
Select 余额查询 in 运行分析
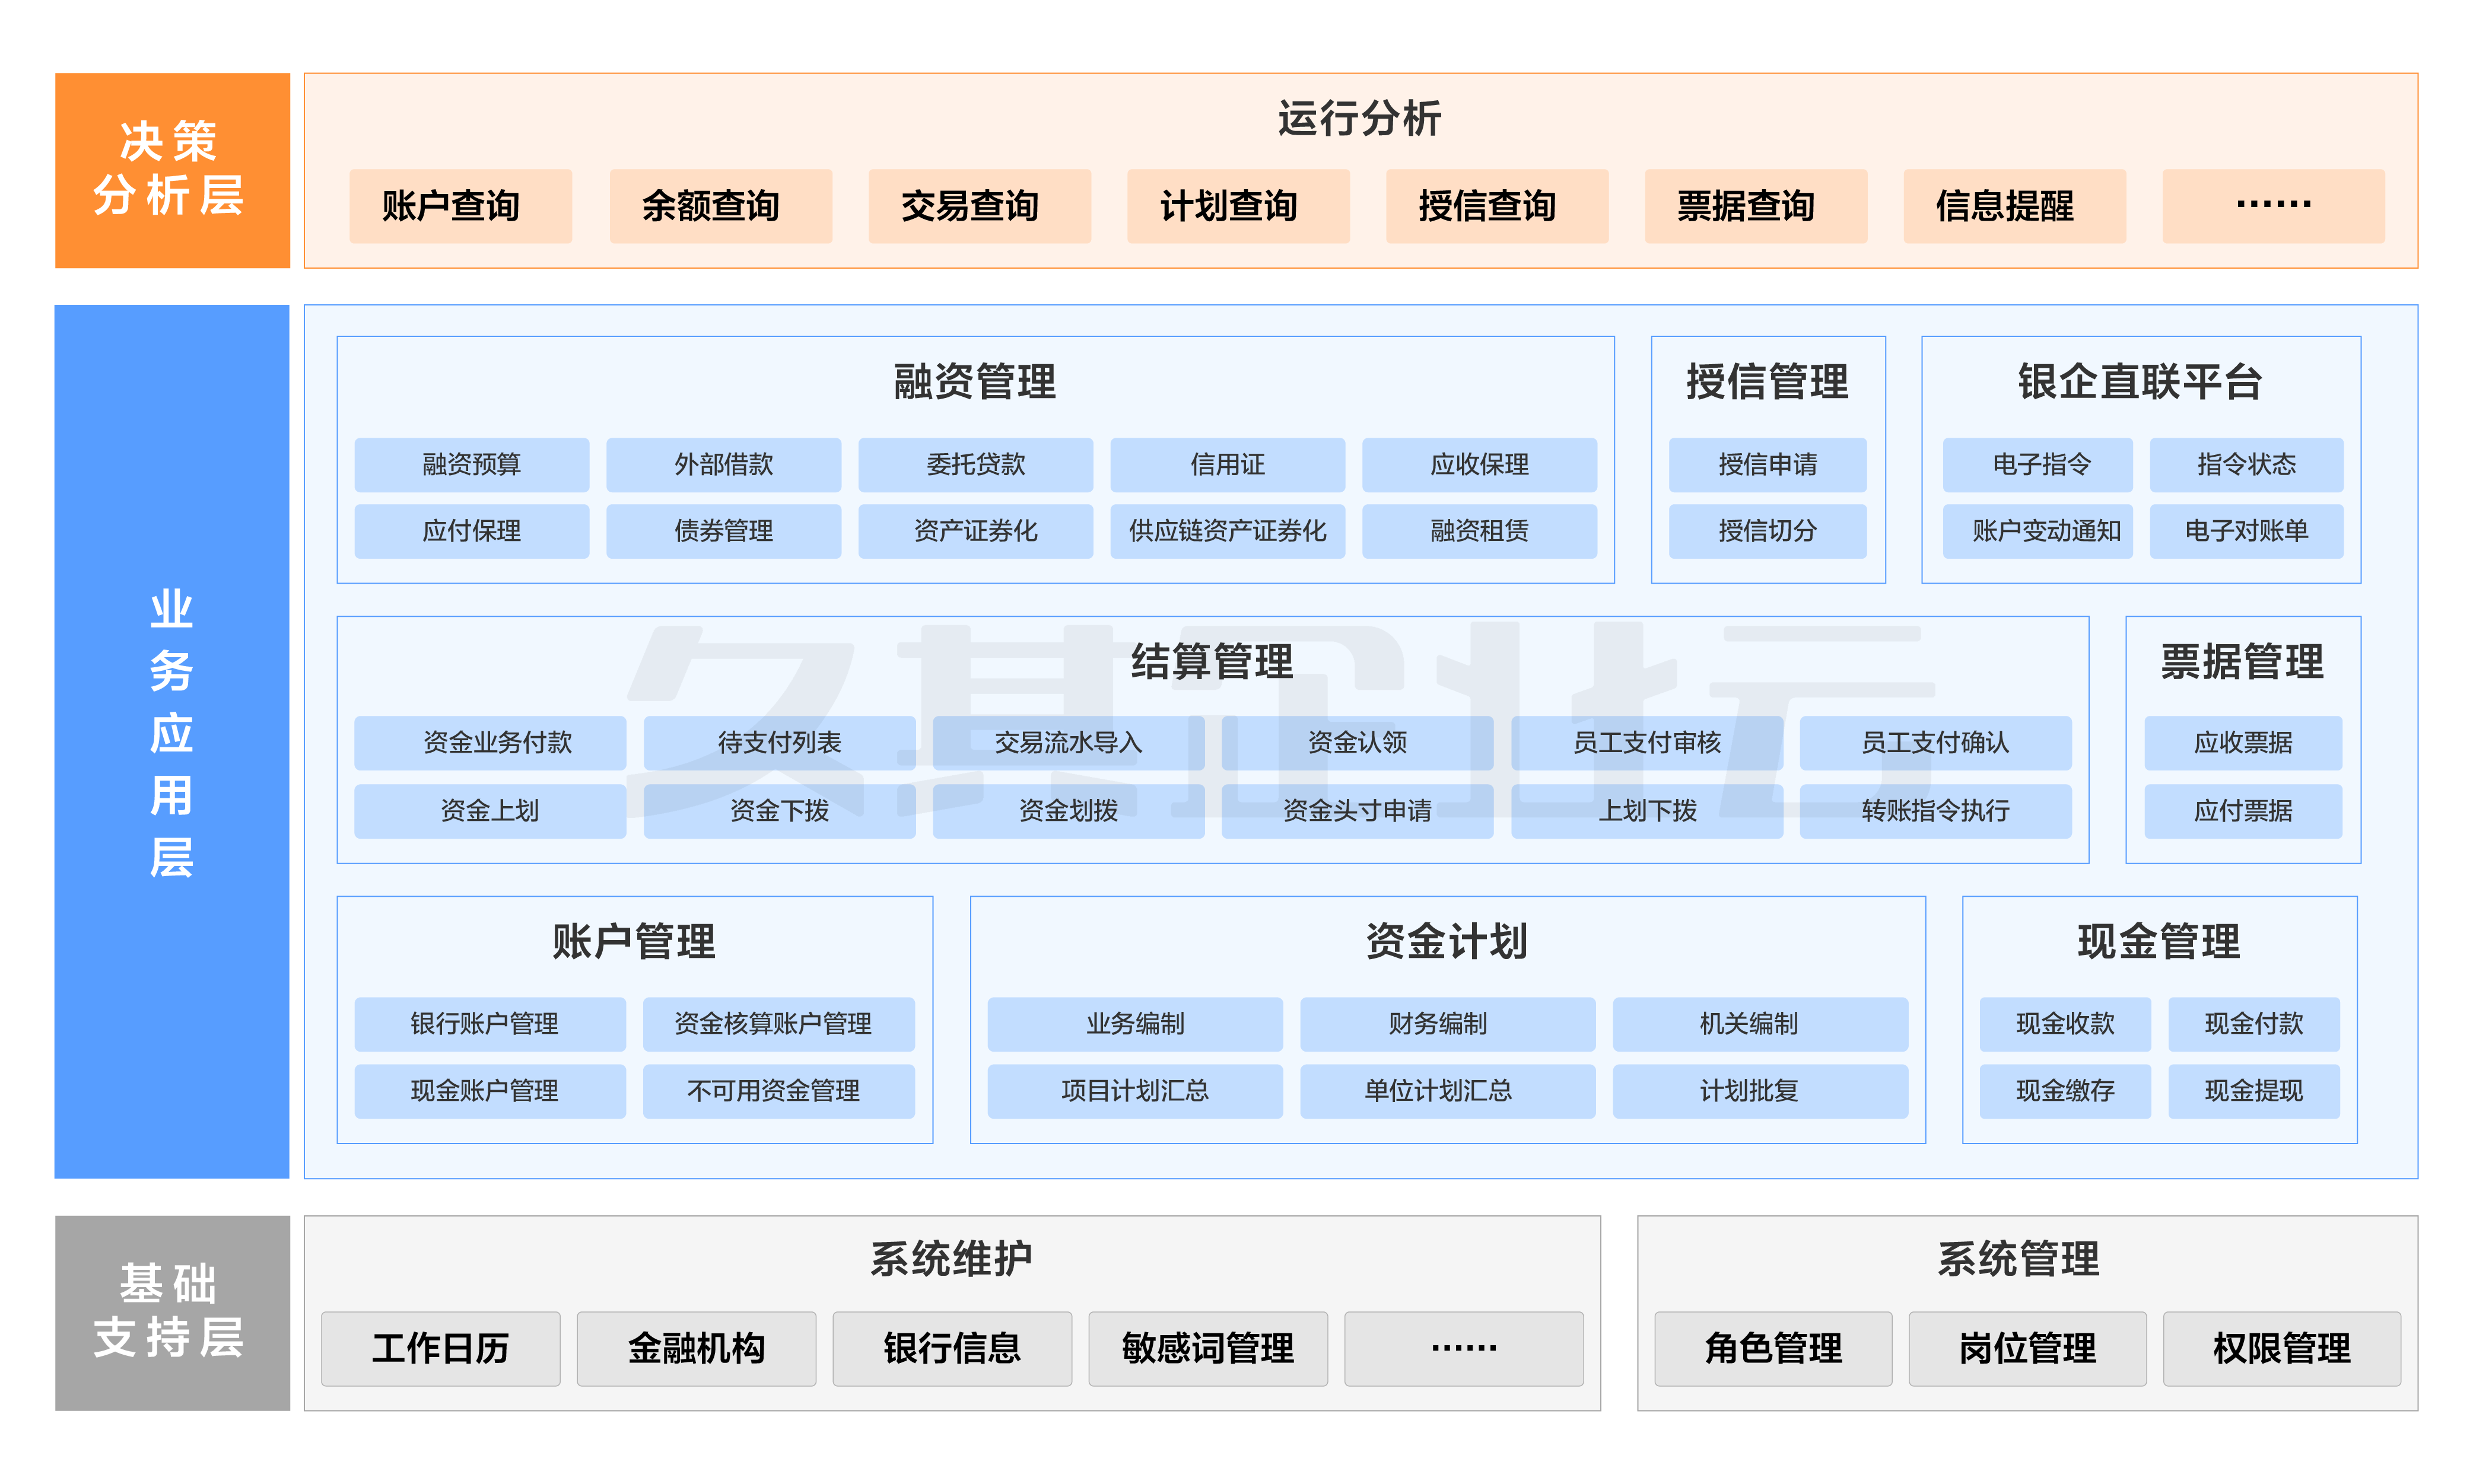pyautogui.click(x=720, y=206)
